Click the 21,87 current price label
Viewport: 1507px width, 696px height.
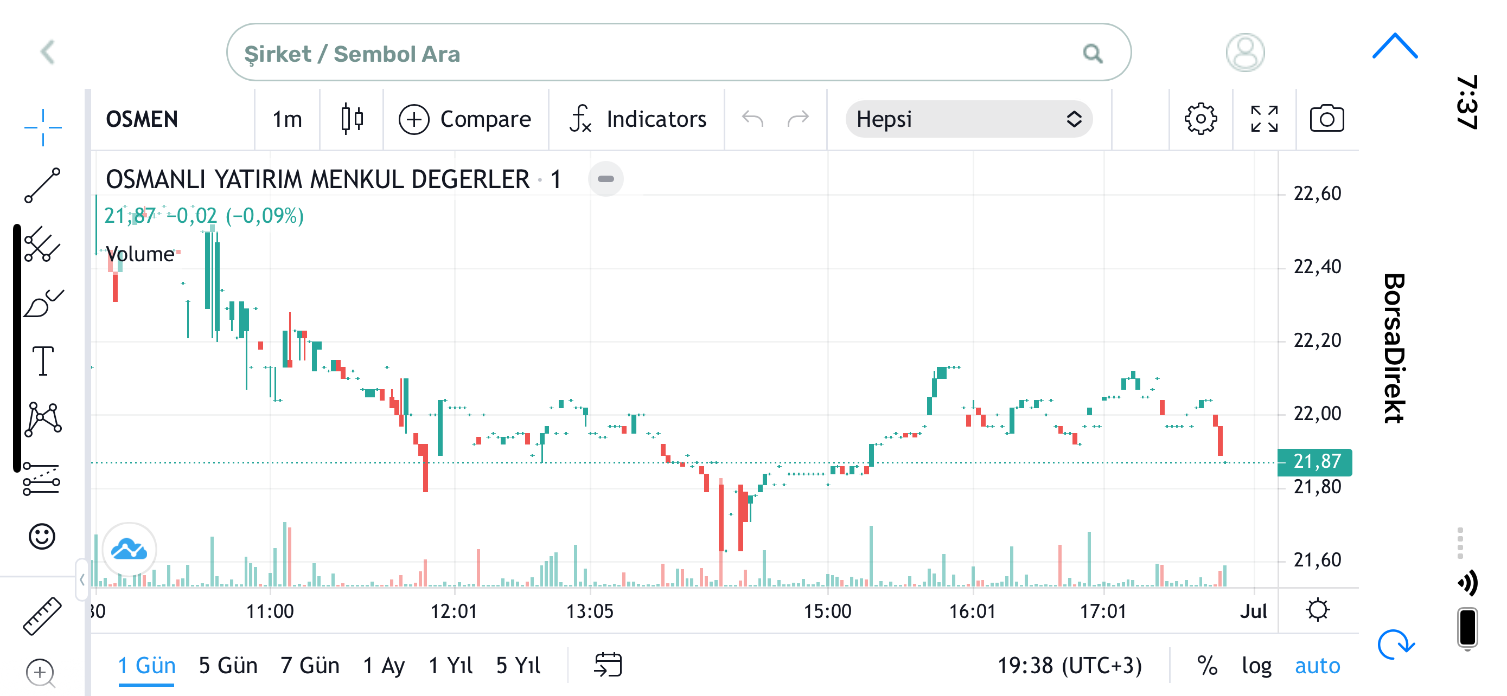click(x=1314, y=462)
